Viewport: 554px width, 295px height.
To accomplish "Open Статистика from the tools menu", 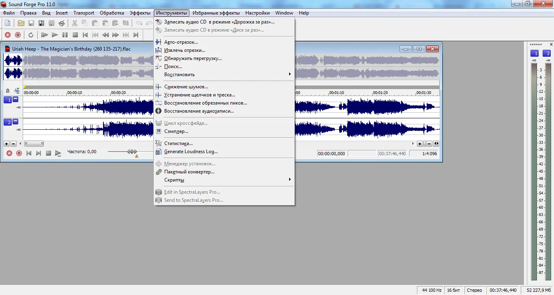I will coord(224,143).
